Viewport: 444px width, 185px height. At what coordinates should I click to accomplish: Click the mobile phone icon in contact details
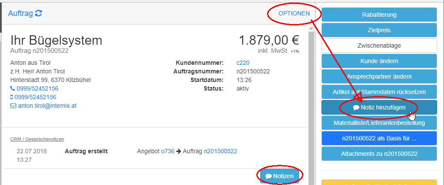point(12,97)
